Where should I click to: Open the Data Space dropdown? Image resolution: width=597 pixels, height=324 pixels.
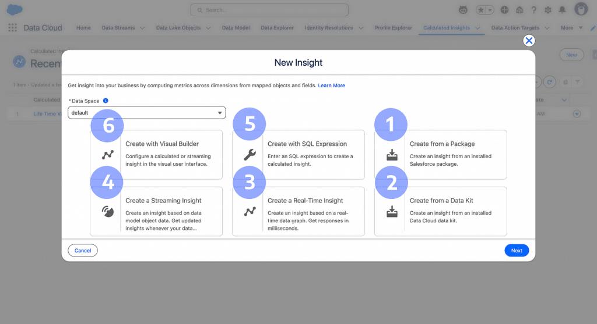pyautogui.click(x=146, y=113)
